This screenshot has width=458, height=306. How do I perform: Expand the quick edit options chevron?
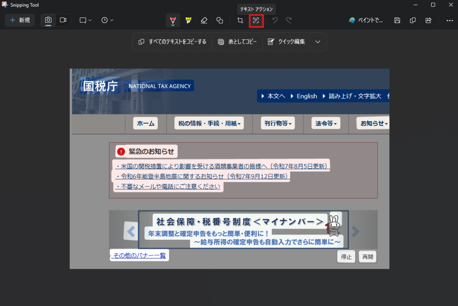coord(318,42)
